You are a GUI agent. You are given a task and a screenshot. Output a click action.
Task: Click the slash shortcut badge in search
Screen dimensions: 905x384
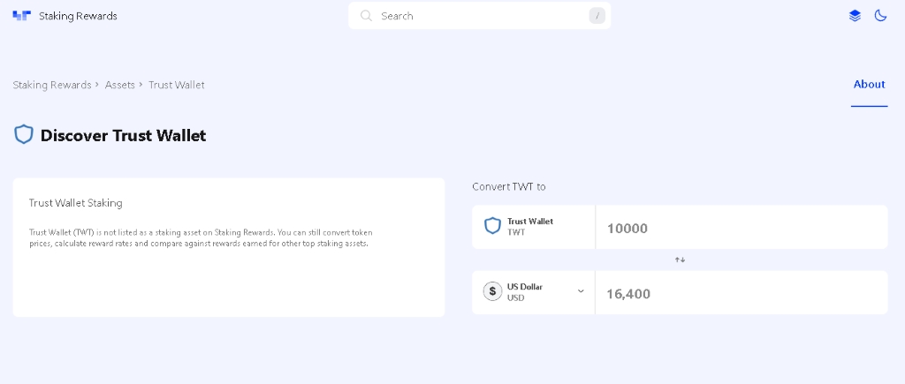pos(597,16)
